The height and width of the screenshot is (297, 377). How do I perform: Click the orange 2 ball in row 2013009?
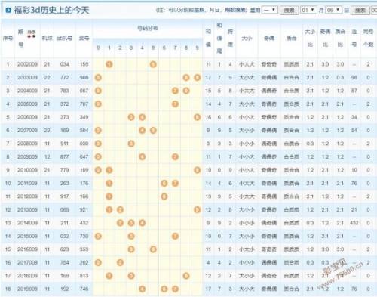coord(120,210)
